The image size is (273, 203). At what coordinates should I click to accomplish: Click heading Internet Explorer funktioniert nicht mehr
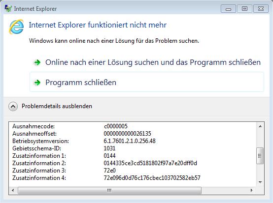coord(98,25)
